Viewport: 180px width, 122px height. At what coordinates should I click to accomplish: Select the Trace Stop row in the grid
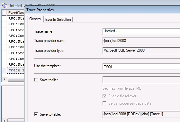pos(15,70)
